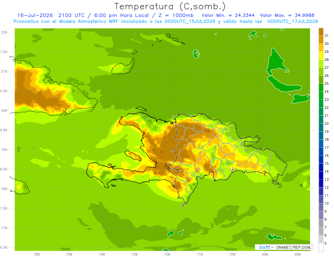Click the '69W' longitude axis label
This screenshot has width=334, height=258.
[x=265, y=254]
